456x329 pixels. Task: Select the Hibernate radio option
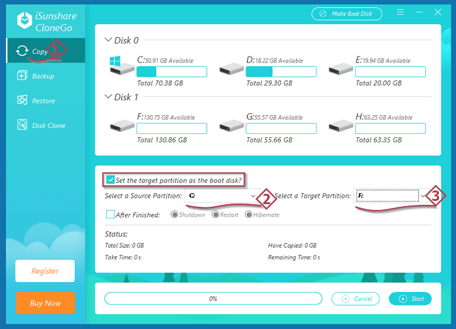tap(248, 215)
